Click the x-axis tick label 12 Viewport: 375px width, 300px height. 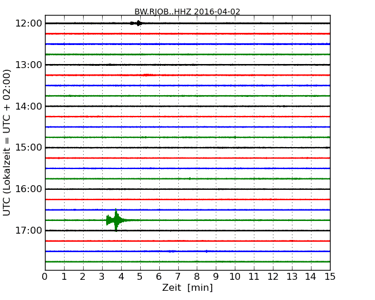(x=273, y=277)
